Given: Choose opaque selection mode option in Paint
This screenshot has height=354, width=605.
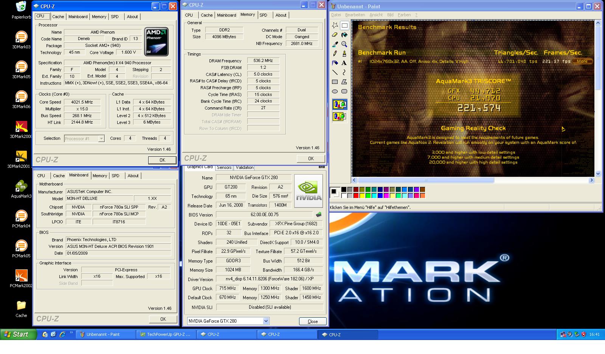Looking at the screenshot, I should (340, 104).
